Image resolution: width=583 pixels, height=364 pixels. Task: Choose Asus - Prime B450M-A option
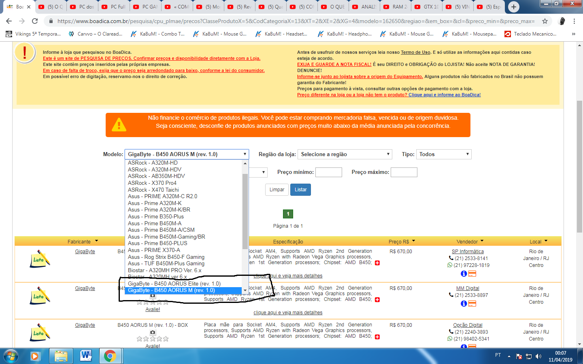click(184, 223)
